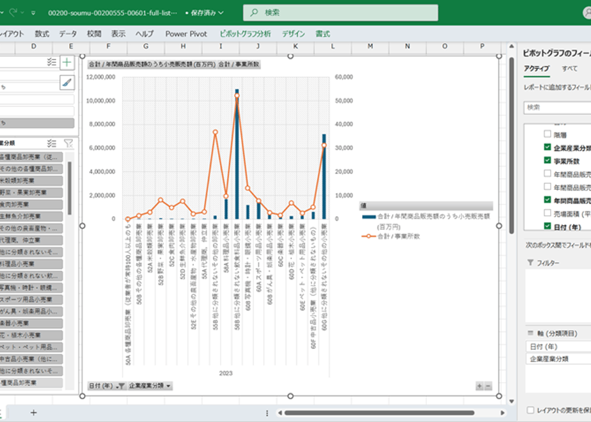Select 代理商、仲立業 slicer item
This screenshot has height=422, width=591.
pos(31,240)
